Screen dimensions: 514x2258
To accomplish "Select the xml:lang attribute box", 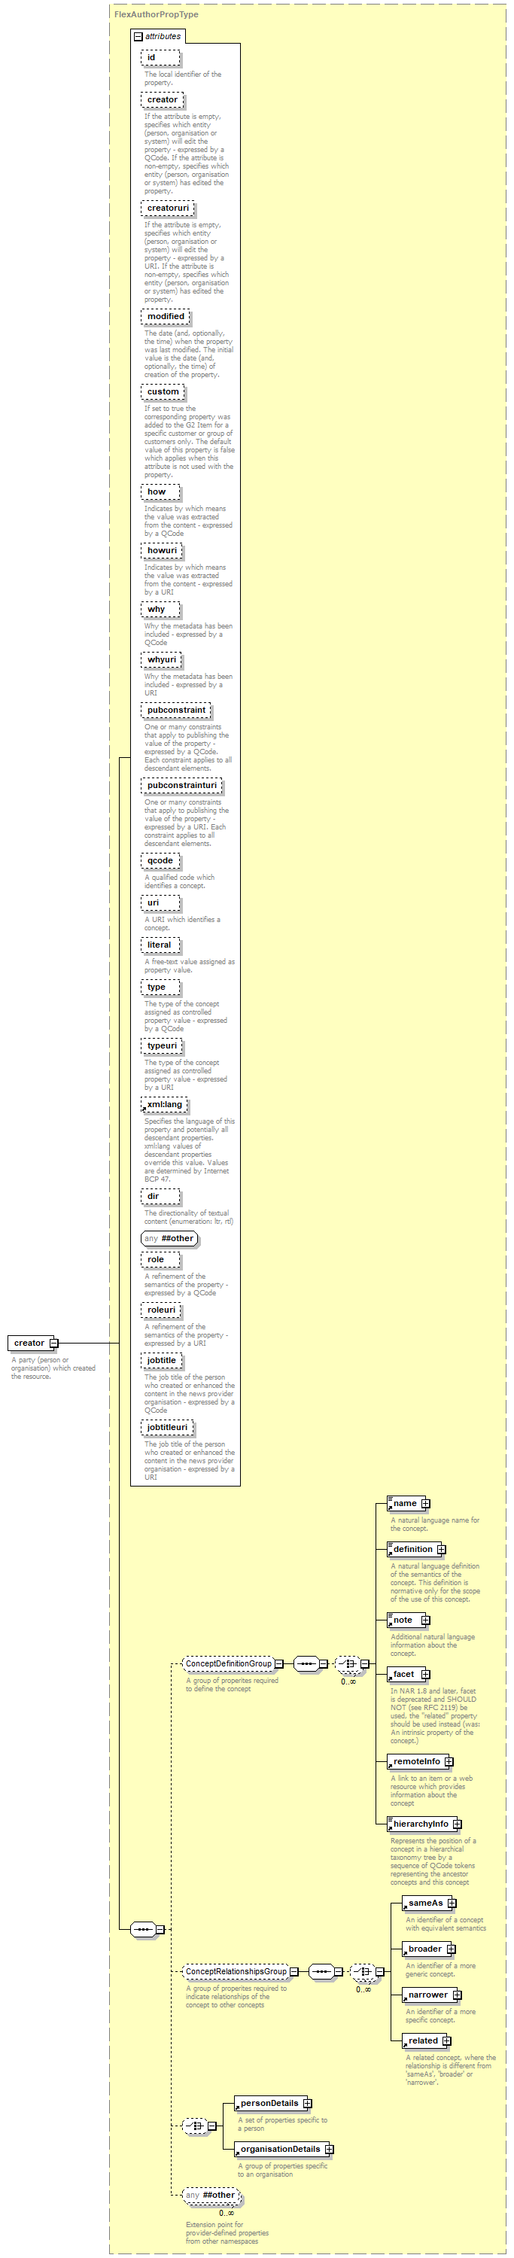I will (x=164, y=1104).
